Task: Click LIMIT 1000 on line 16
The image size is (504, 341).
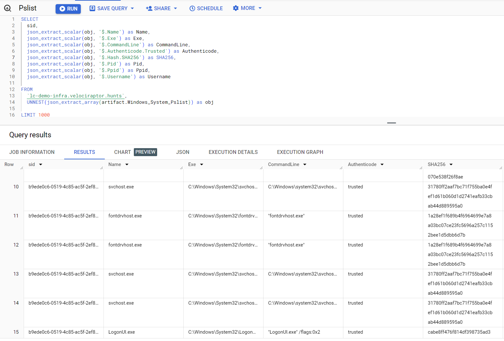Action: [x=35, y=115]
